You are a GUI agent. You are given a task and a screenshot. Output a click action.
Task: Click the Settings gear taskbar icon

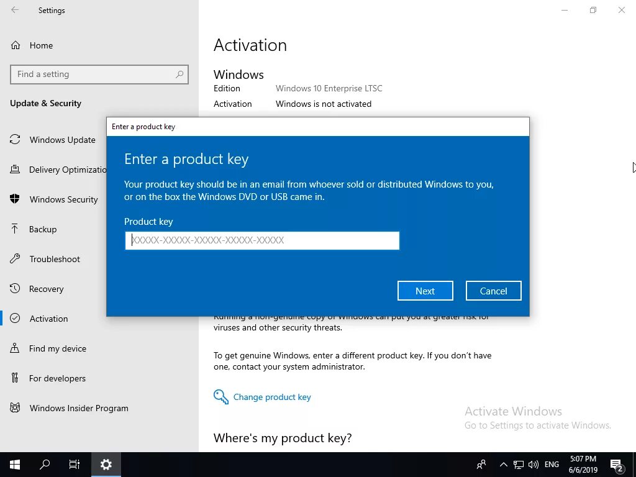[x=106, y=465]
